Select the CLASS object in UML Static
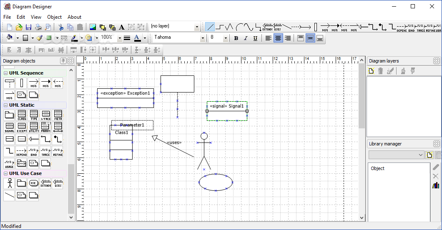The width and height of the screenshot is (442, 230). pyautogui.click(x=21, y=115)
